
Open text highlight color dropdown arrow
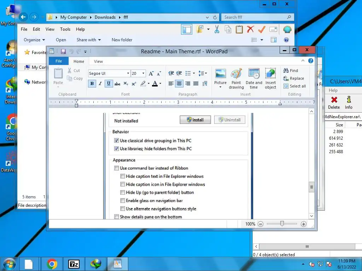pyautogui.click(x=148, y=83)
